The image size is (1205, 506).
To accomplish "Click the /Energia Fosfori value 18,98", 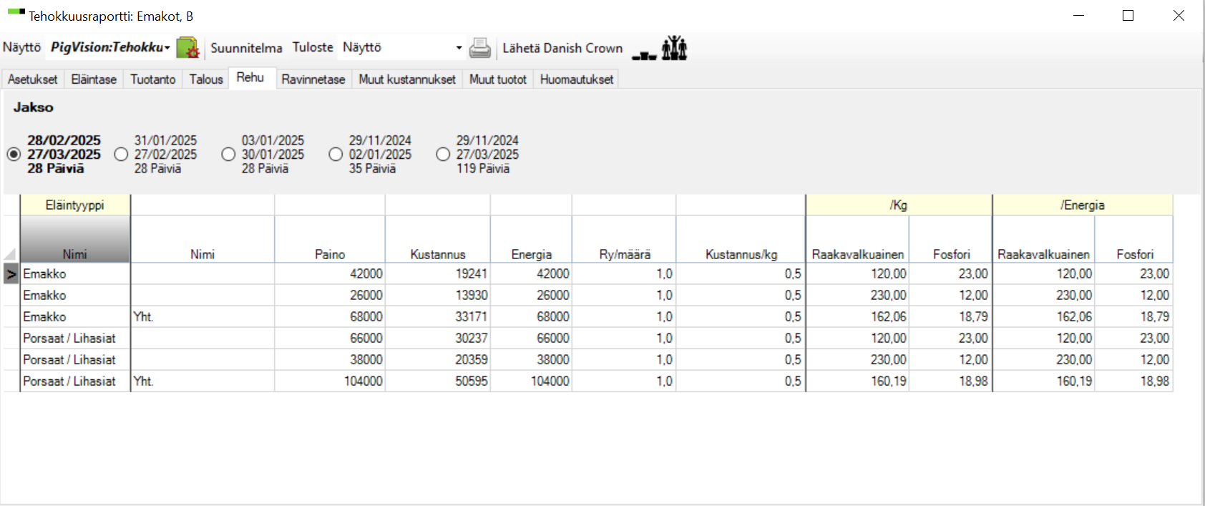I will pyautogui.click(x=1133, y=381).
